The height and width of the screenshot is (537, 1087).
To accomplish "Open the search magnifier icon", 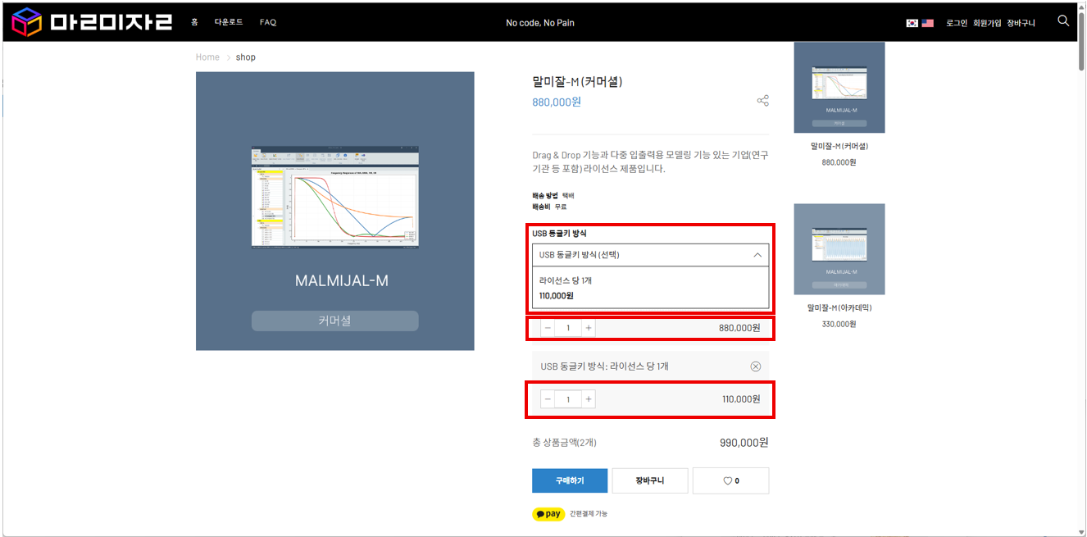I will tap(1063, 20).
